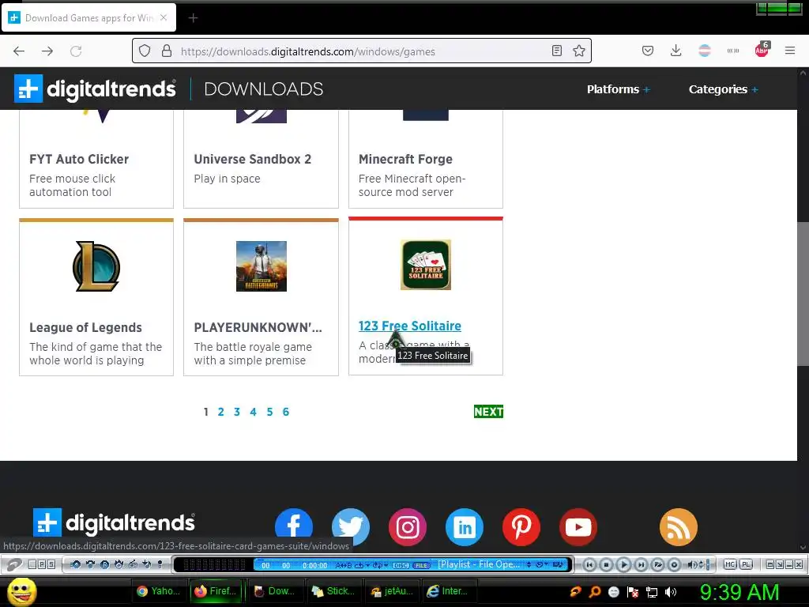Viewport: 809px width, 607px height.
Task: Open the League of Legends title link
Action: coord(85,328)
